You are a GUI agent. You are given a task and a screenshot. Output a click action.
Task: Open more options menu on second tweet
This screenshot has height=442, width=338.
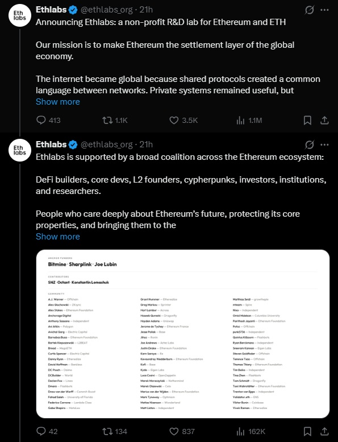coord(324,144)
